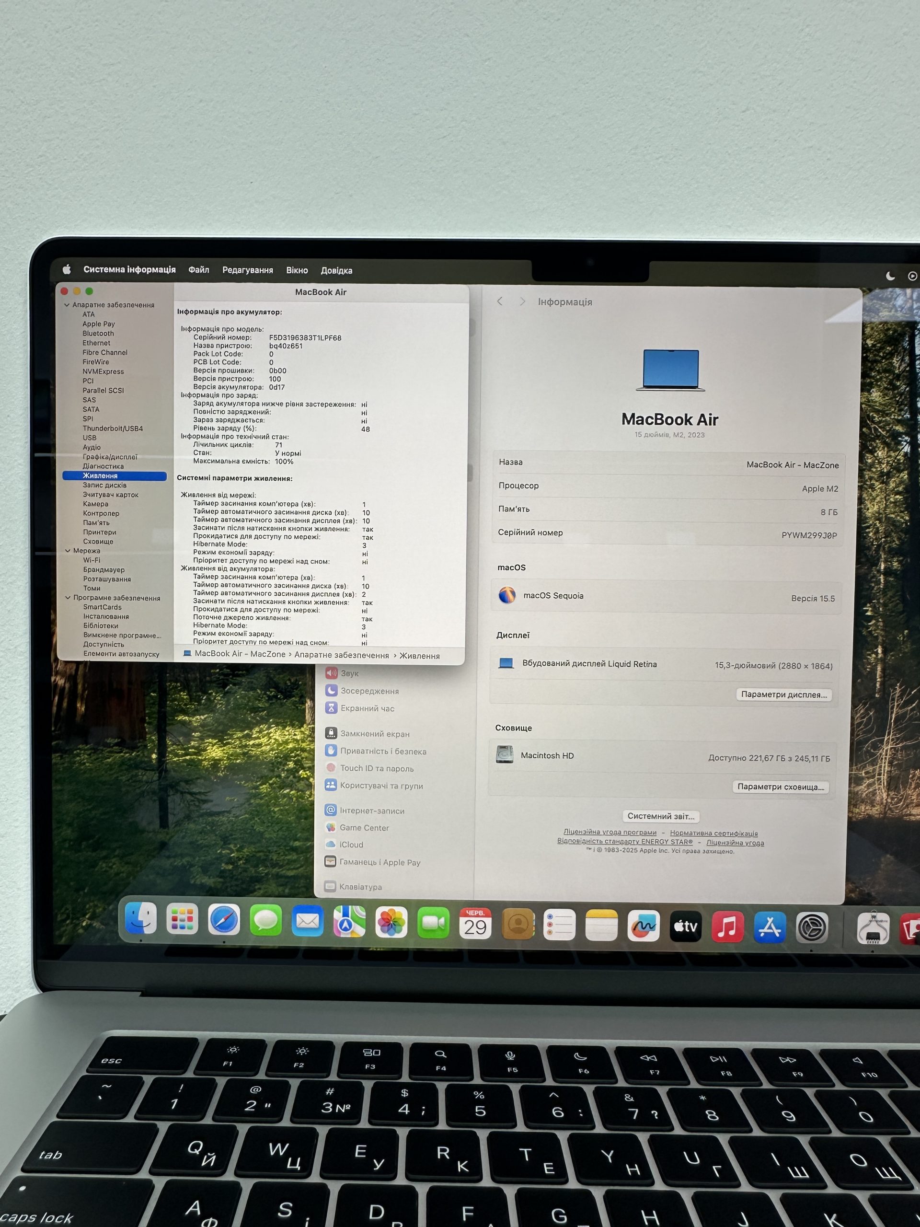Select Wi-Fi under Мережа
The image size is (920, 1227).
pos(92,560)
